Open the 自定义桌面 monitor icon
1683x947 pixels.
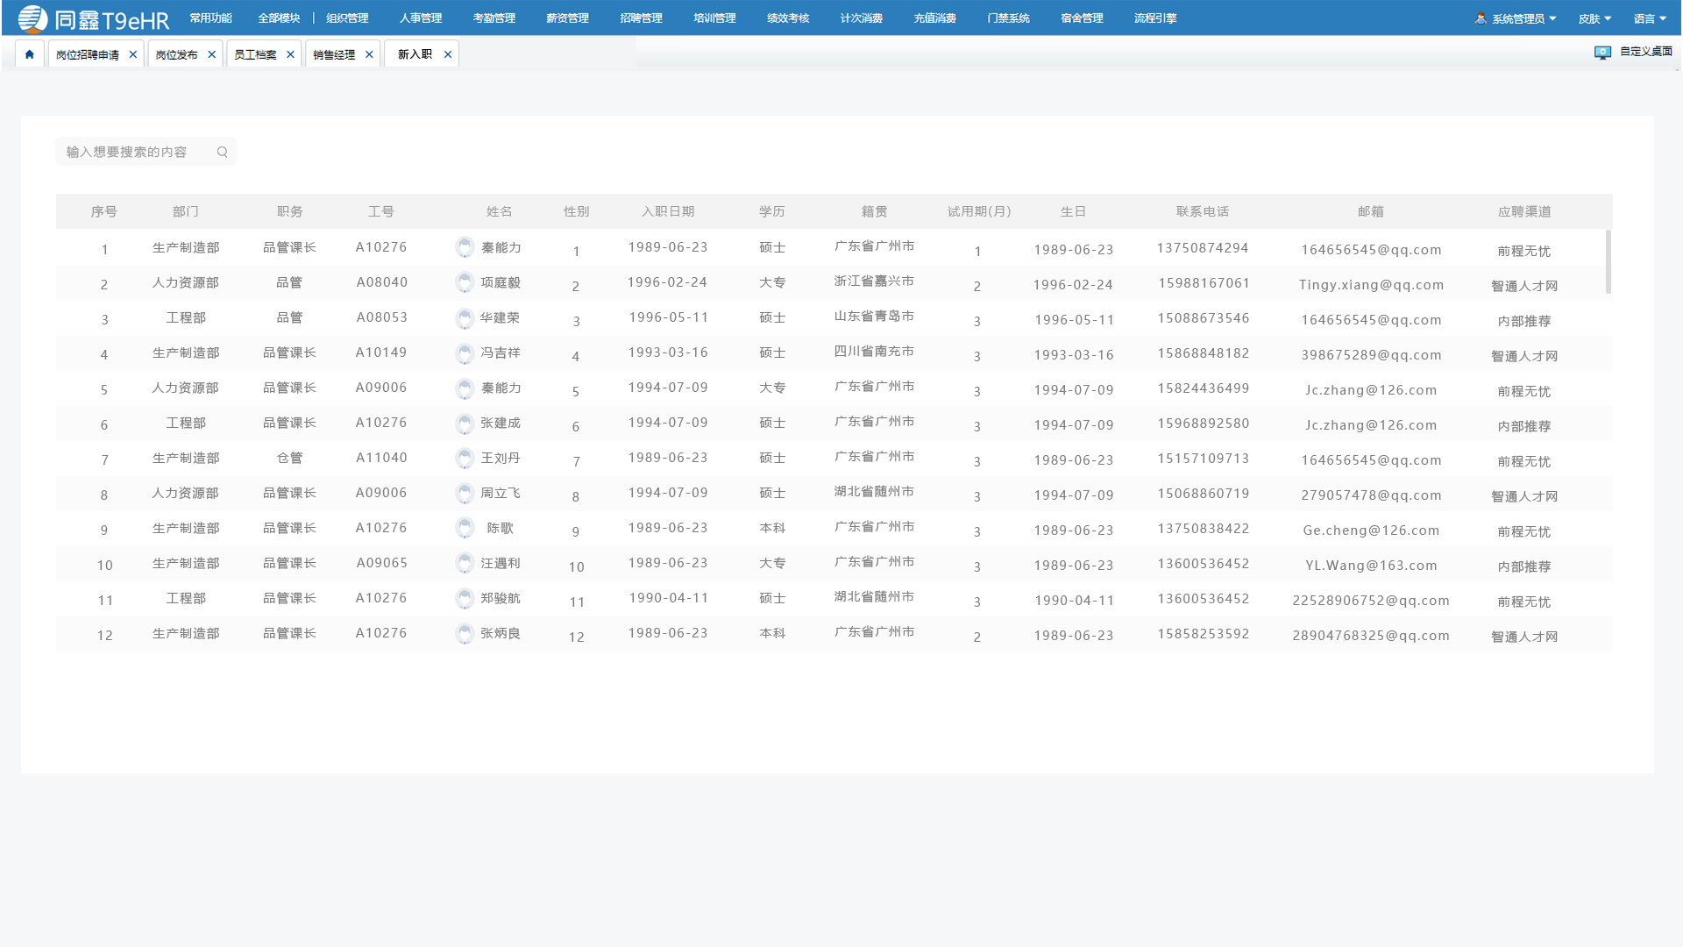(x=1602, y=53)
